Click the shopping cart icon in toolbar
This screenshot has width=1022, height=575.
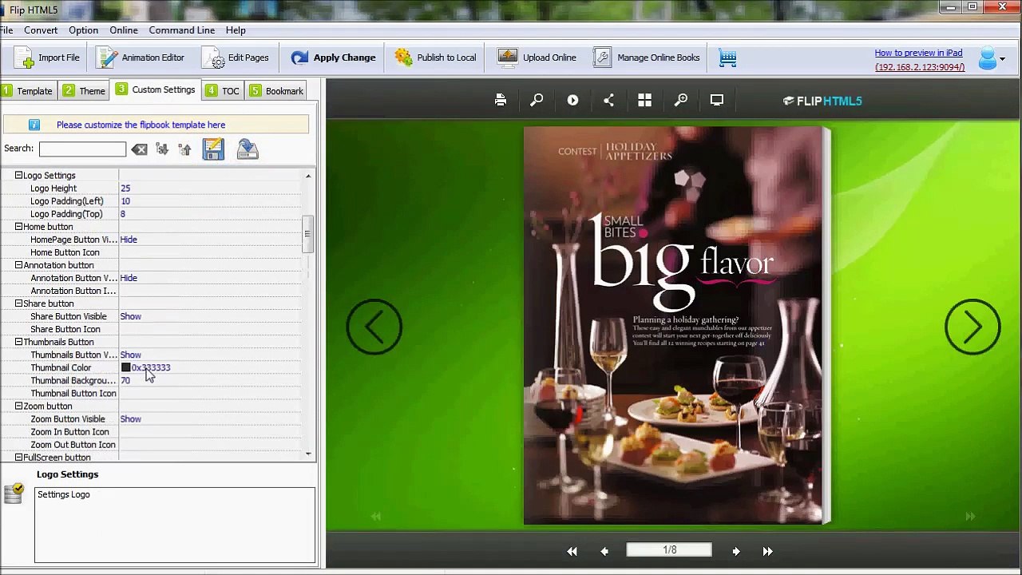coord(727,57)
